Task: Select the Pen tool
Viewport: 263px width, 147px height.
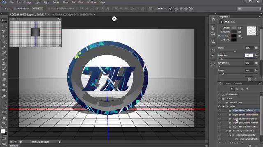Action: point(4,96)
